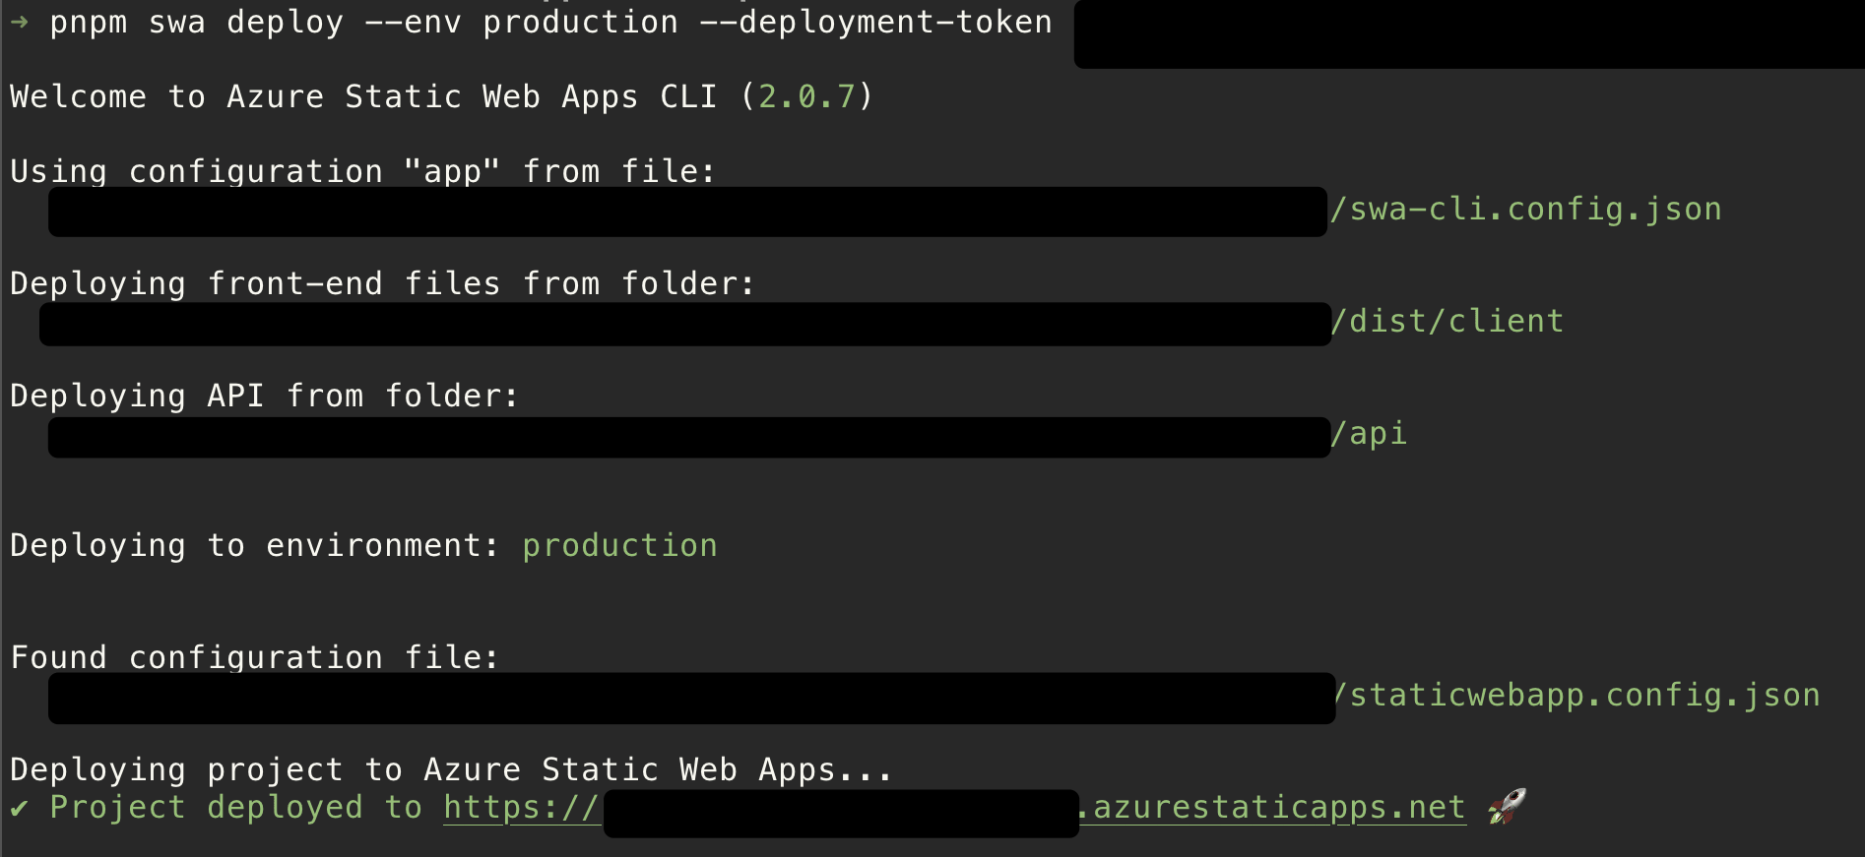
Task: Click the "Deploying front-end files from folder:" line
Action: [x=382, y=284]
